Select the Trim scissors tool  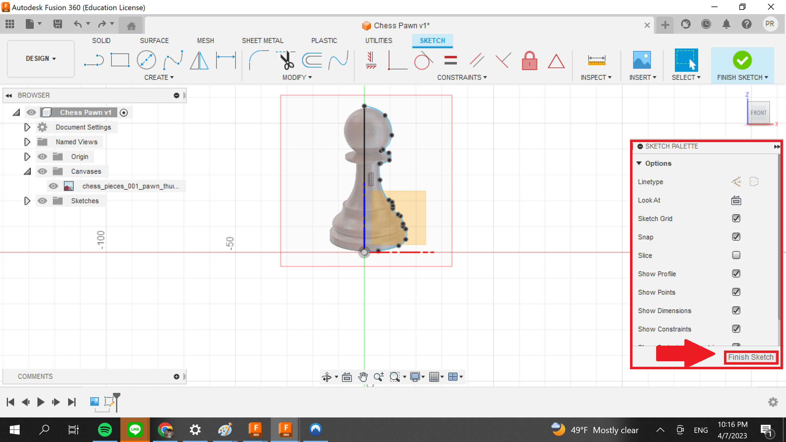click(286, 60)
